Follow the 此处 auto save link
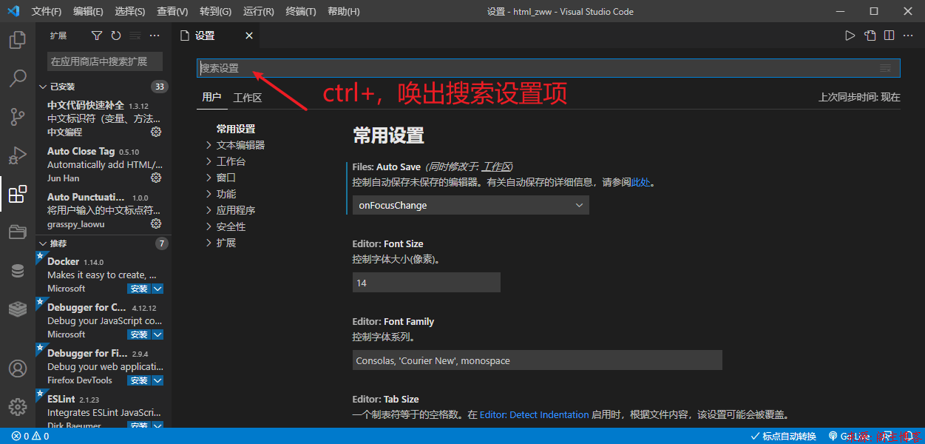The image size is (925, 444). [x=640, y=182]
